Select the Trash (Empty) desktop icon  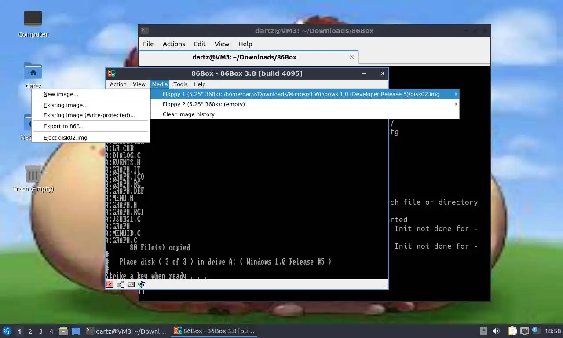(33, 179)
